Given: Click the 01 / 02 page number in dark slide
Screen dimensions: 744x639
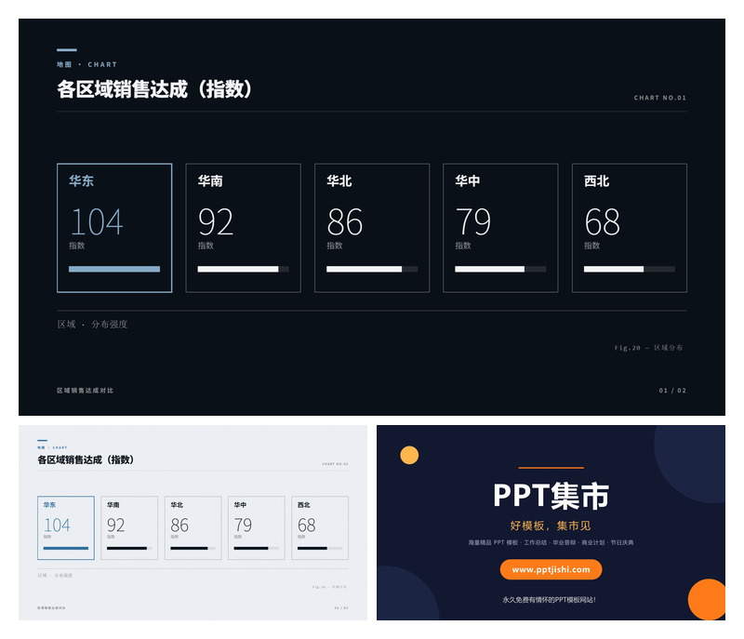Looking at the screenshot, I should (x=672, y=391).
